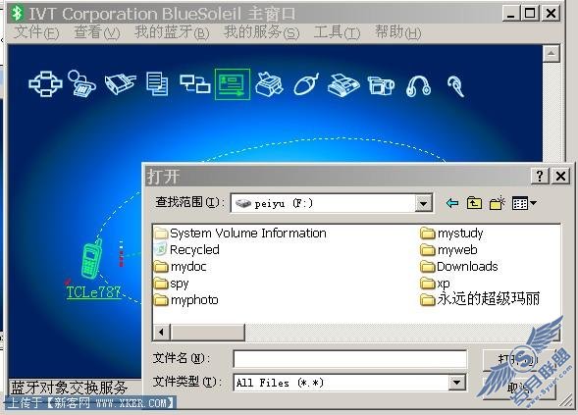Open the view menu dropdown arrow

tap(533, 203)
